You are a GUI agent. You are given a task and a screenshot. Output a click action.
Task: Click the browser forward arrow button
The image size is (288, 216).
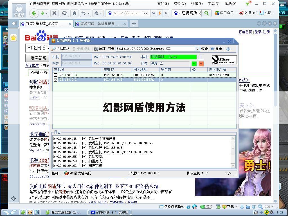click(x=42, y=13)
